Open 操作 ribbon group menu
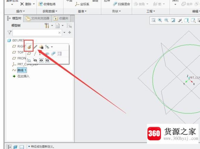 [x=21, y=11]
